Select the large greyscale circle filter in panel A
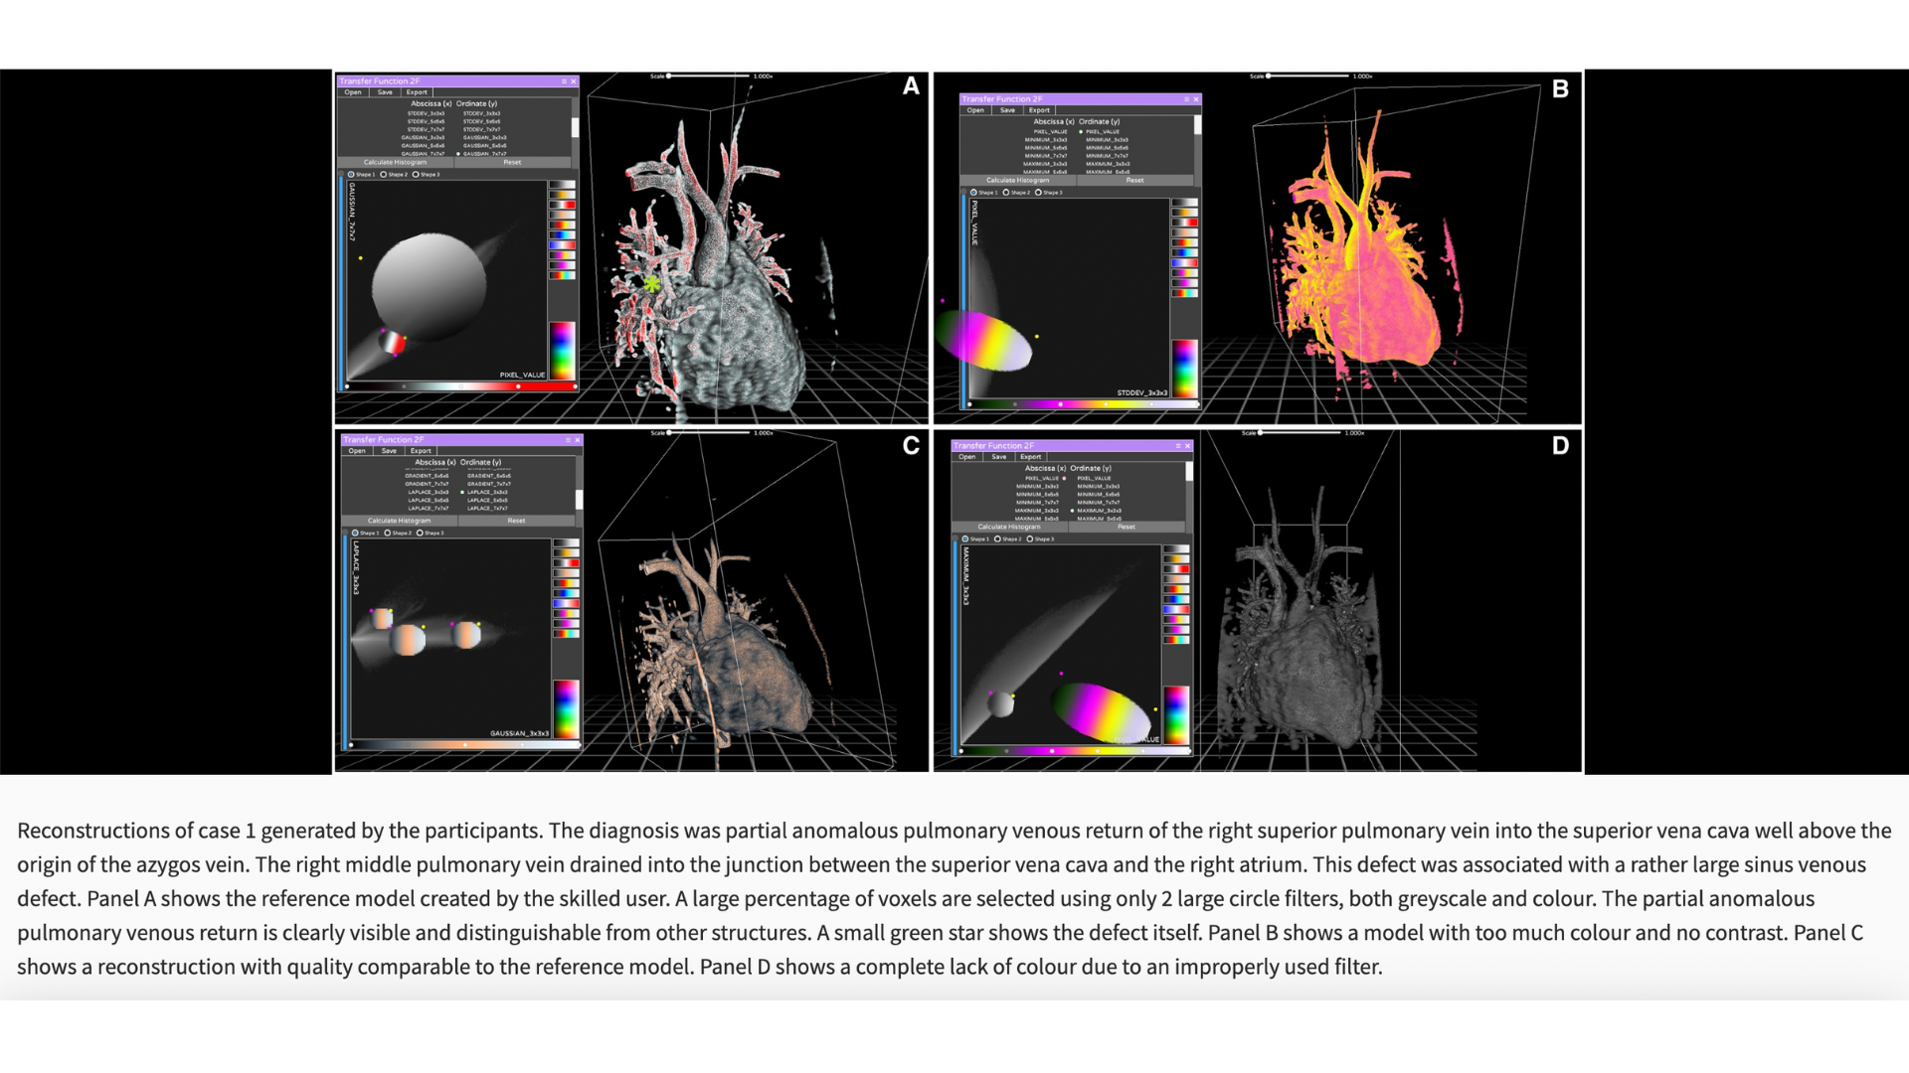Viewport: 1909px width, 1073px height. click(430, 284)
